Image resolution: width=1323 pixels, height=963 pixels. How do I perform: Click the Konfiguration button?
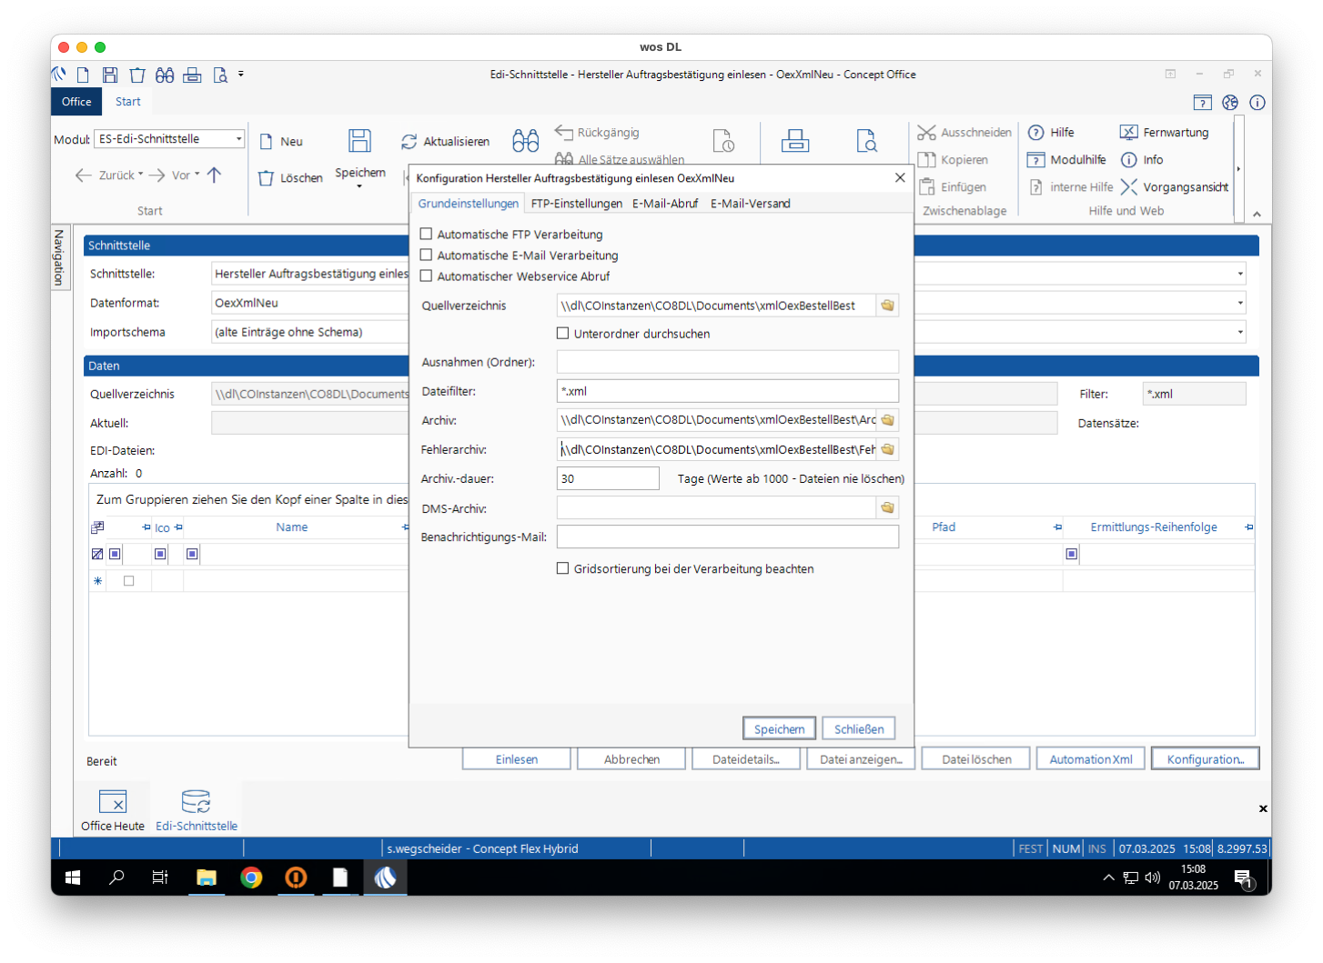[1206, 758]
